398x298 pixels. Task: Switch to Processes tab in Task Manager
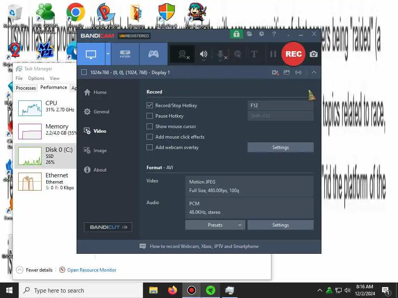pyautogui.click(x=26, y=88)
